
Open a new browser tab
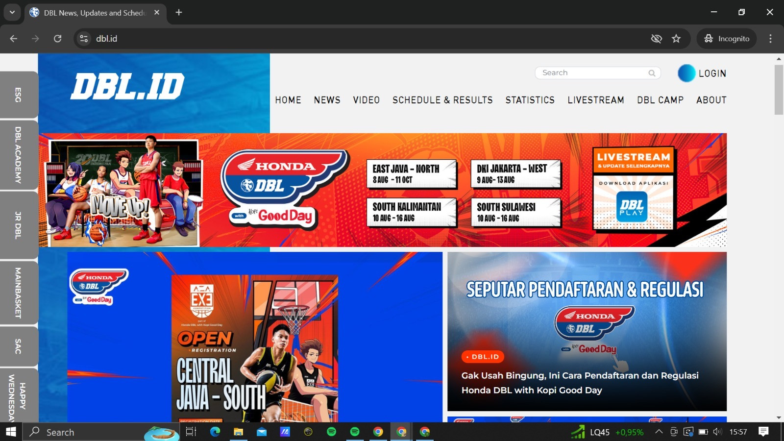coord(179,12)
